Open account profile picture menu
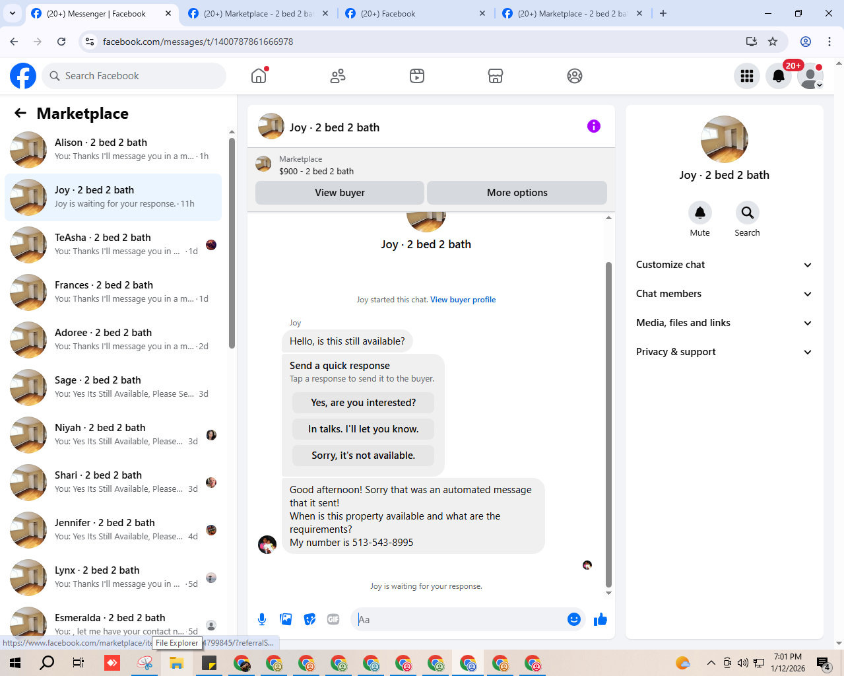Viewport: 844px width, 676px height. click(x=810, y=76)
